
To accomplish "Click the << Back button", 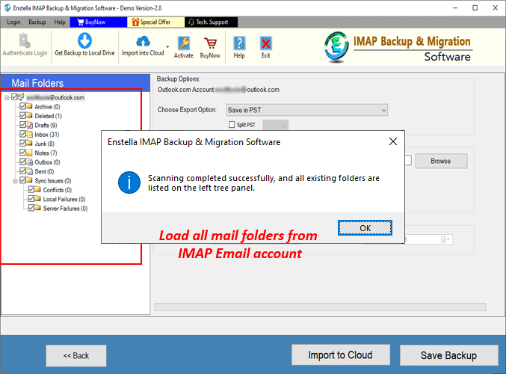I will 76,355.
